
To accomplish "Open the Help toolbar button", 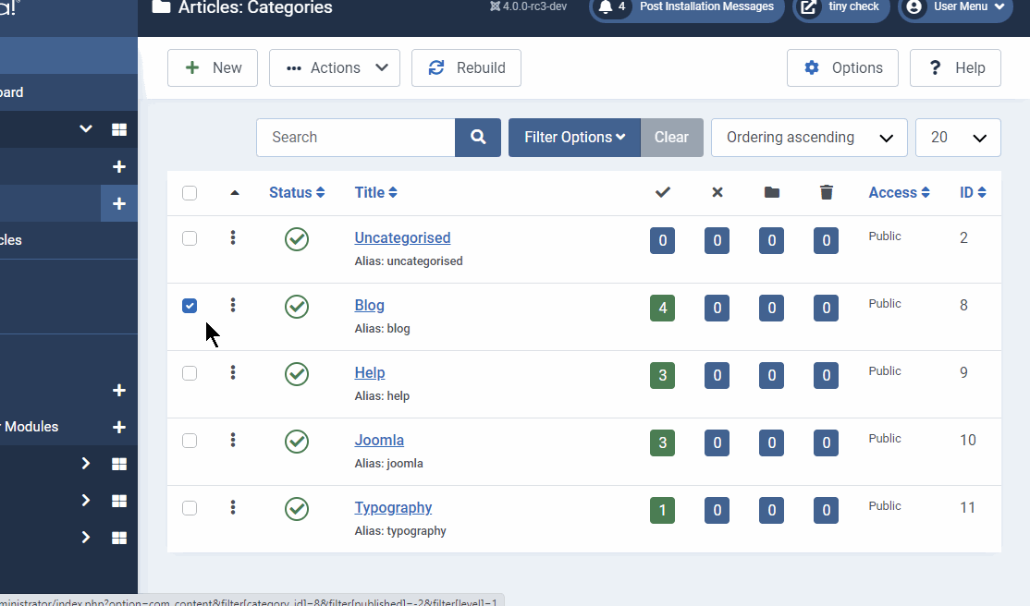I will click(956, 67).
